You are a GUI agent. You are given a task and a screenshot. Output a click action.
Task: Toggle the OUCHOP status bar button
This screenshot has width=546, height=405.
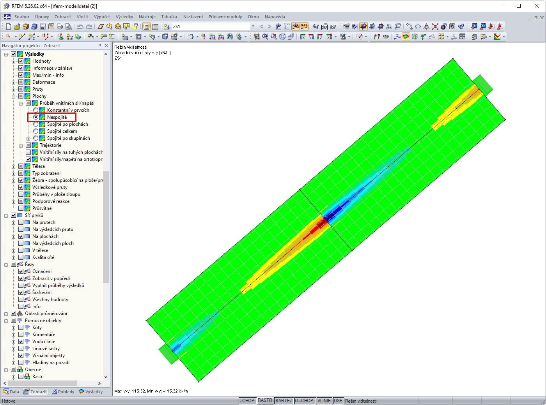point(304,401)
